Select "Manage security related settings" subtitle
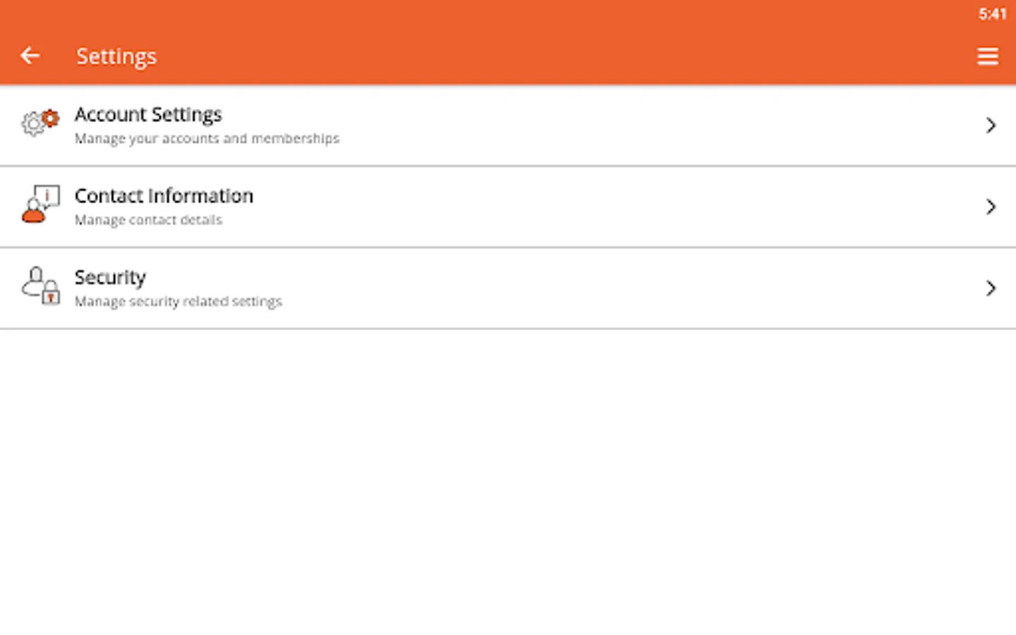The width and height of the screenshot is (1016, 635). (x=179, y=301)
